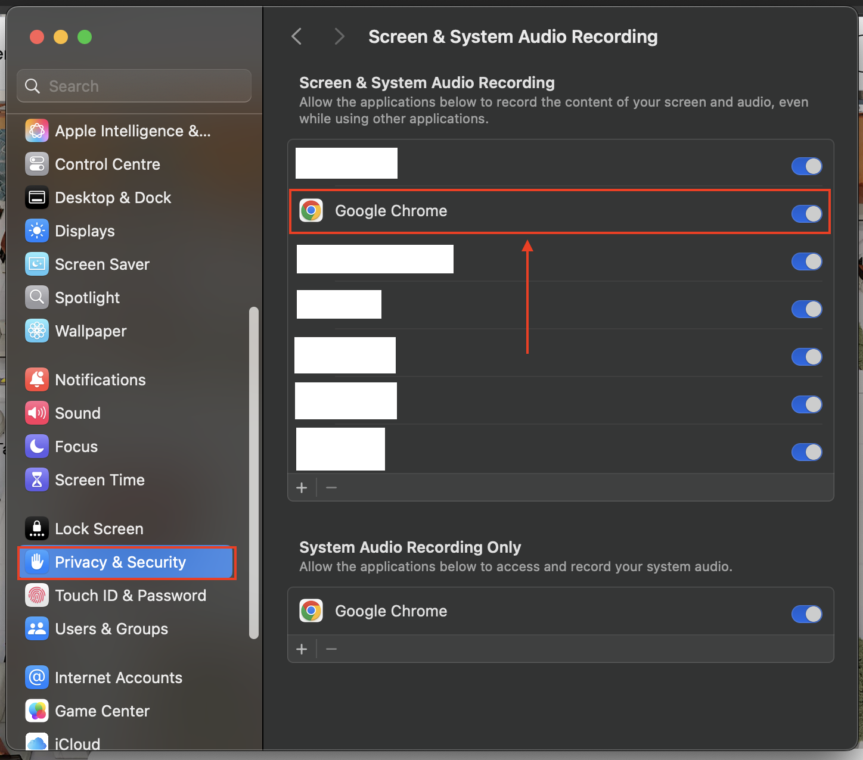Go back using the left chevron
Viewport: 863px width, 760px height.
coord(297,37)
